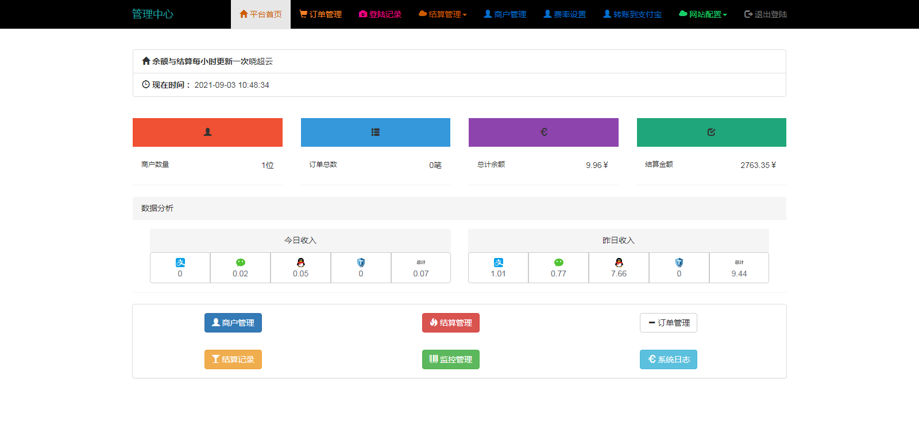Click the home icon in notice header
This screenshot has width=919, height=438.
[146, 61]
